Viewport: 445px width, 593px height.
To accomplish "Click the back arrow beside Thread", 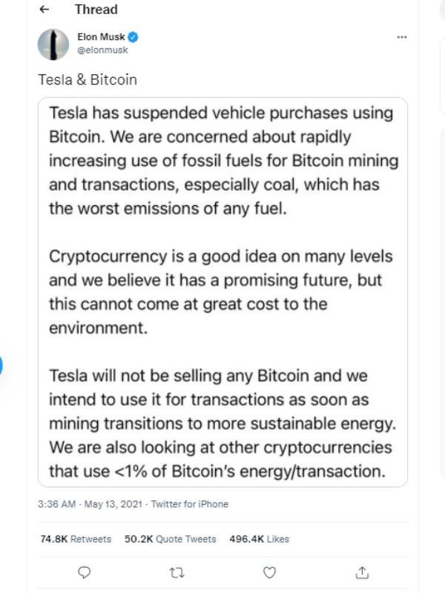I will point(44,10).
